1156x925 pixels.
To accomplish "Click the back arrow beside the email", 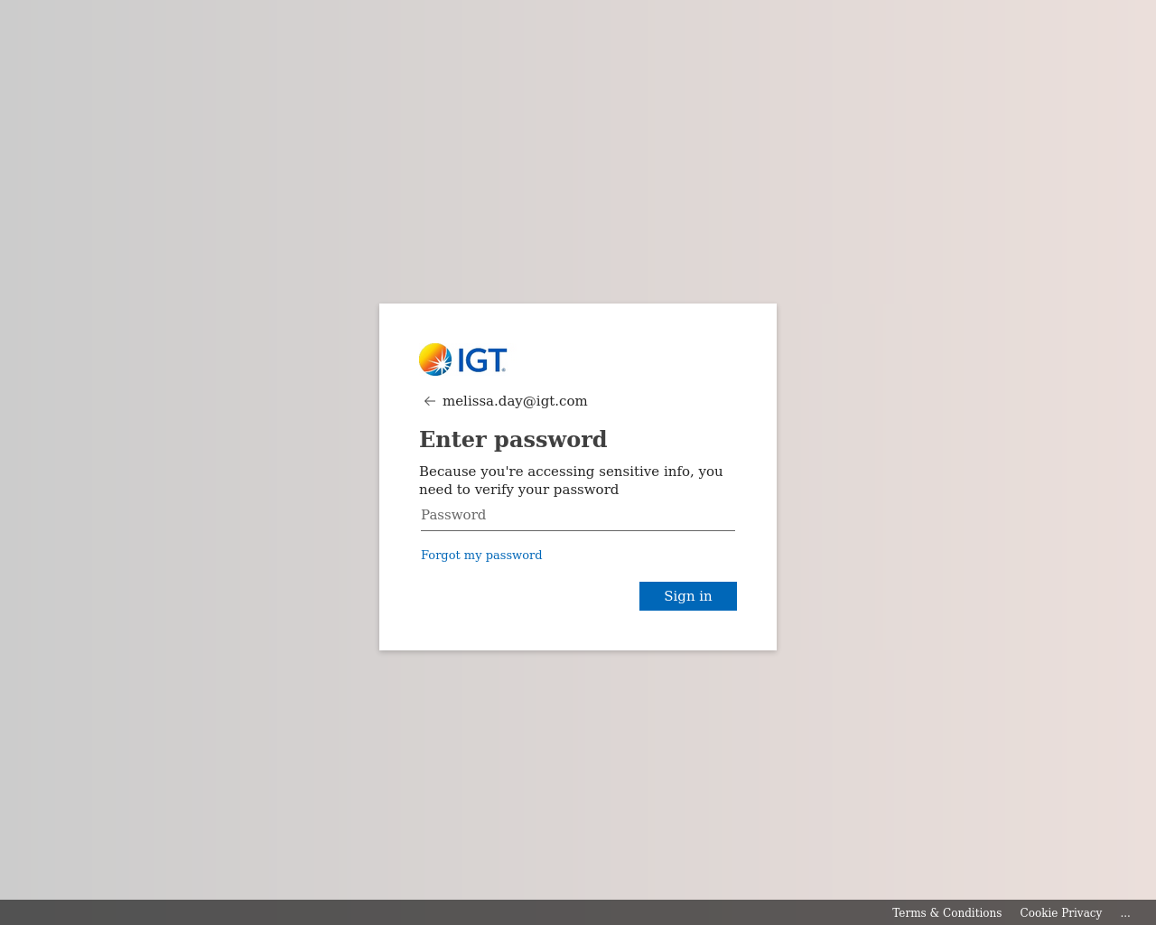I will (430, 401).
